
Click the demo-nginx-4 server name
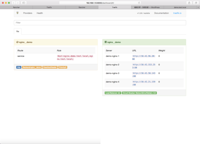(x=113, y=82)
